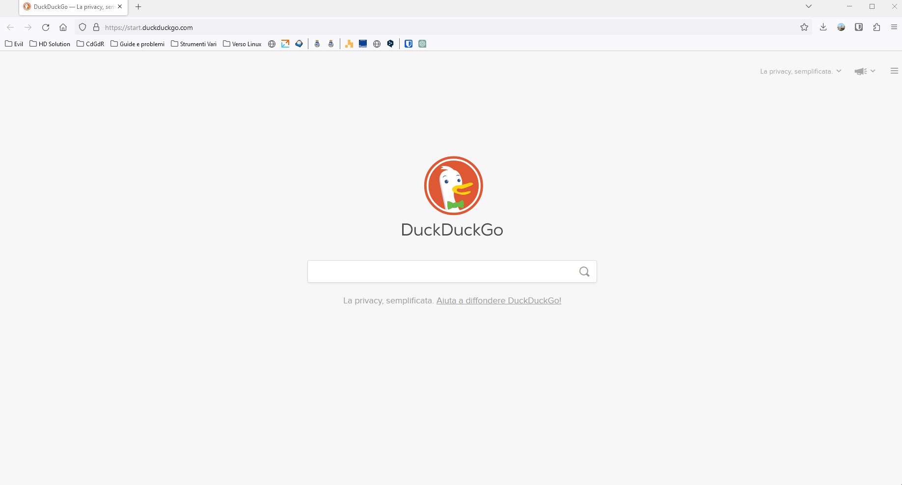Open tracking protection shield in address bar

tap(82, 27)
